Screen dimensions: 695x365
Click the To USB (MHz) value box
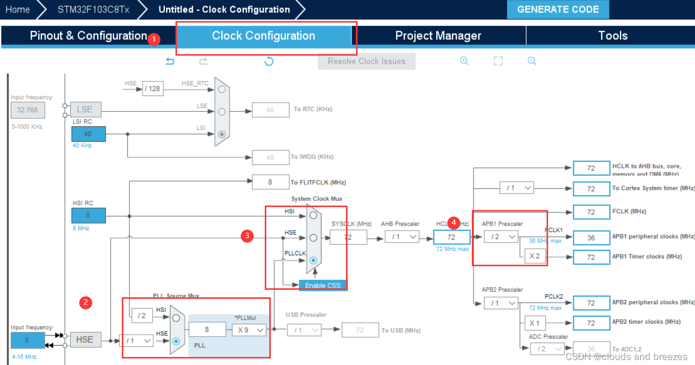[x=360, y=330]
